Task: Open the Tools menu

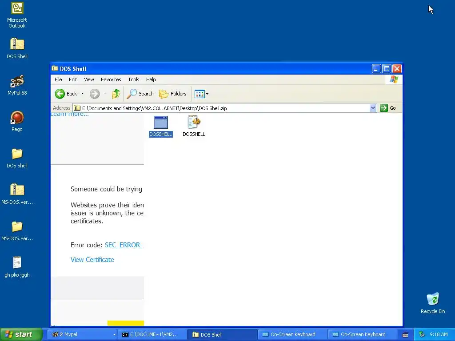Action: point(133,79)
